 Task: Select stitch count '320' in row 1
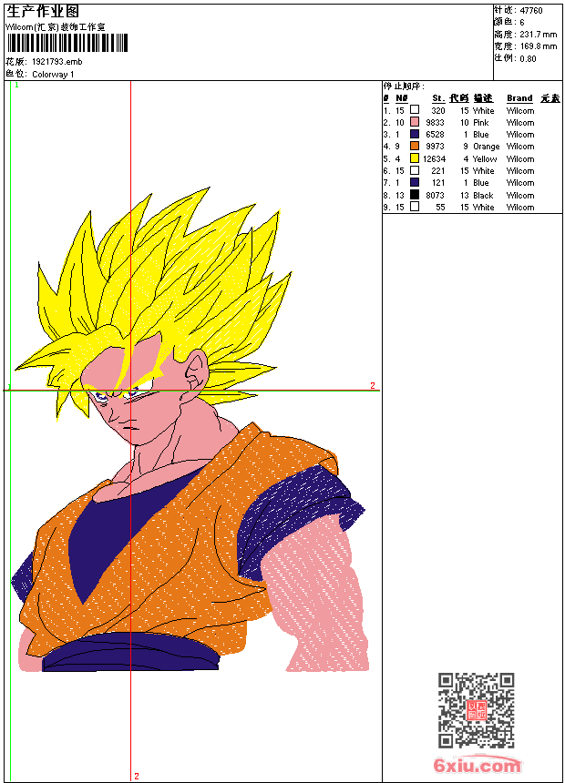click(x=438, y=111)
